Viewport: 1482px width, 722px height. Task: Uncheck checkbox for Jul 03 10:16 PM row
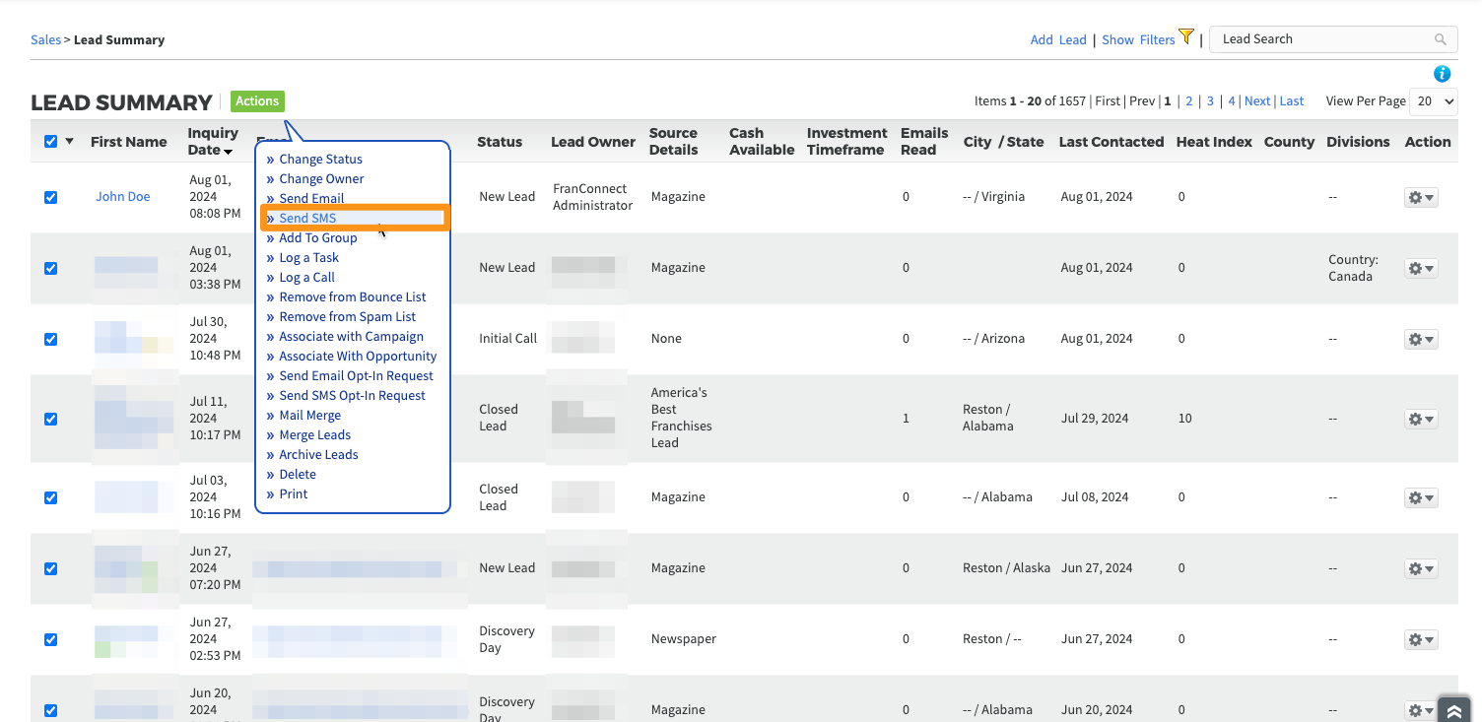tap(51, 497)
